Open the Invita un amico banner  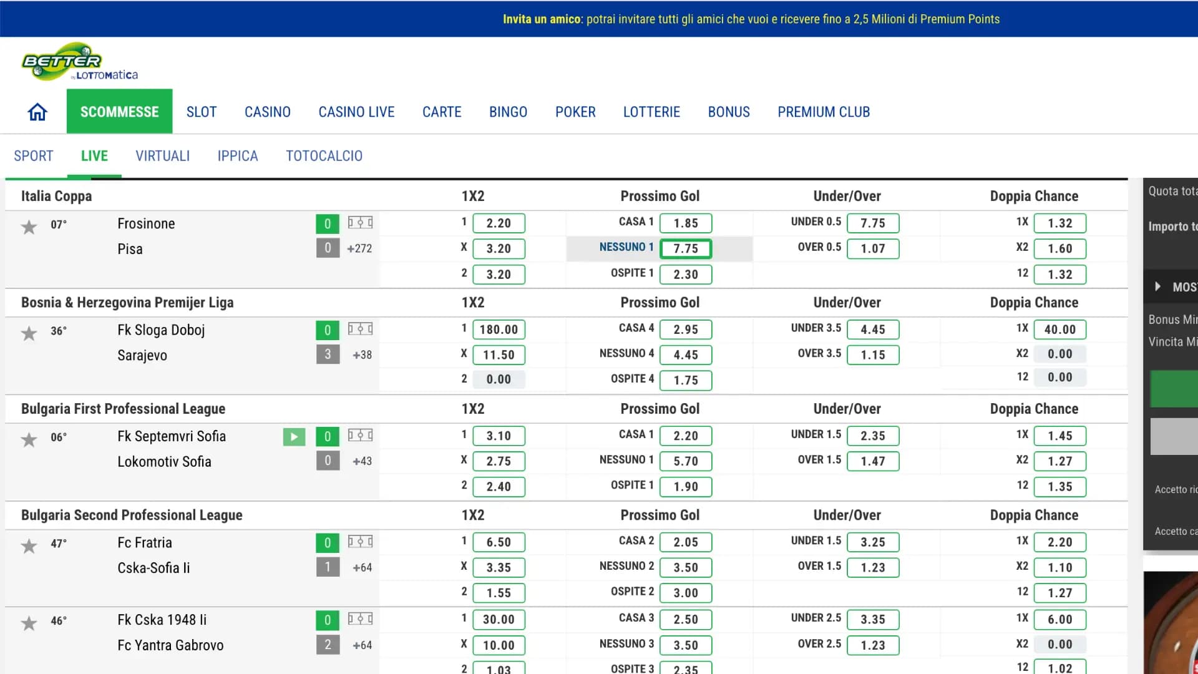(x=751, y=19)
